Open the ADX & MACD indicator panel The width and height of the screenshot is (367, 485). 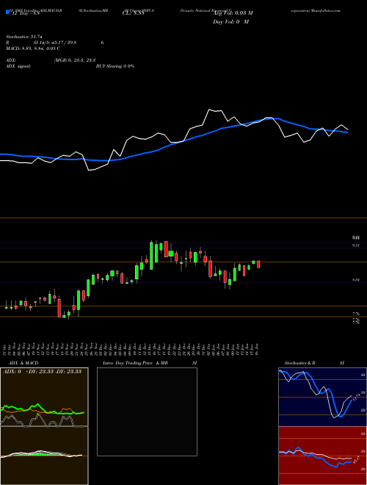point(44,426)
